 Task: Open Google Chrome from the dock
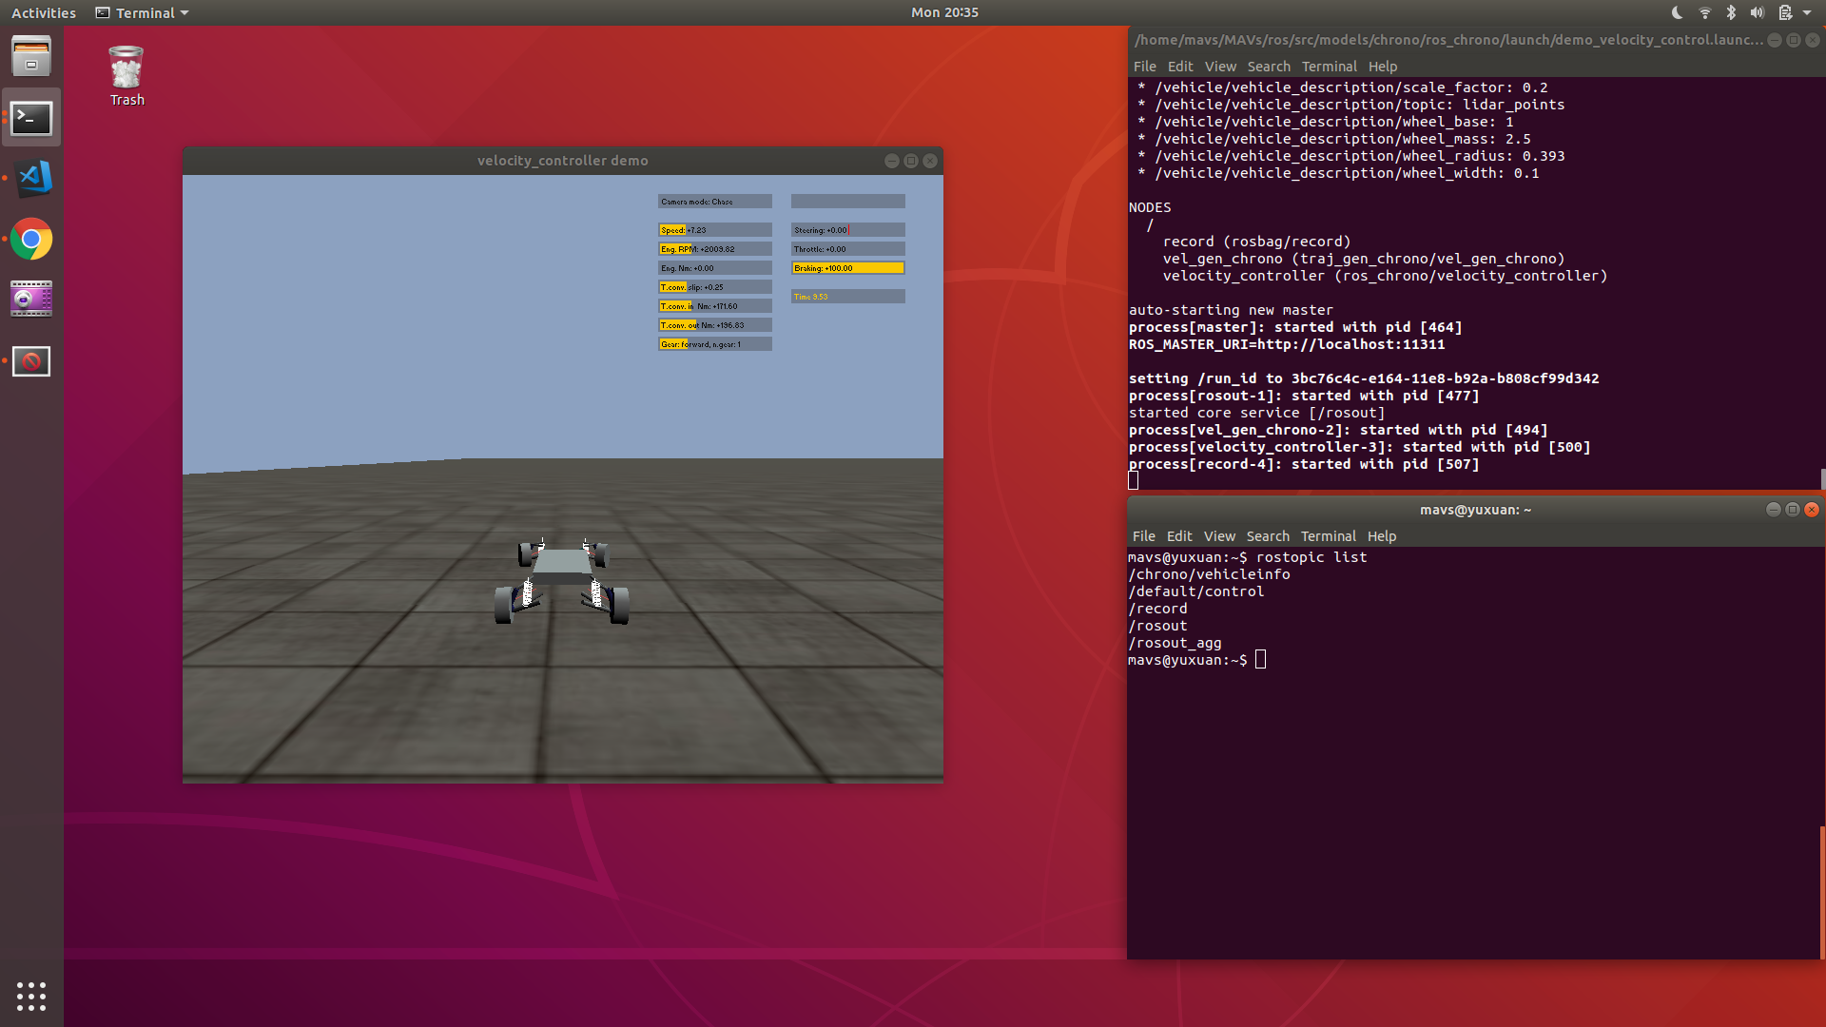[31, 240]
